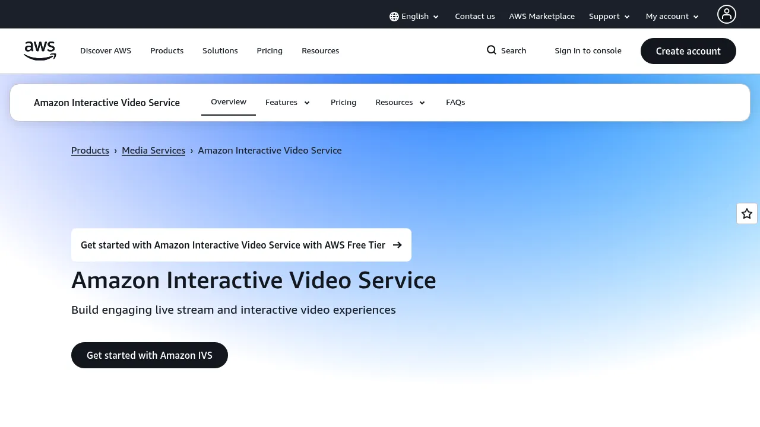The width and height of the screenshot is (760, 427).
Task: Click the star bookmark icon
Action: [x=747, y=213]
